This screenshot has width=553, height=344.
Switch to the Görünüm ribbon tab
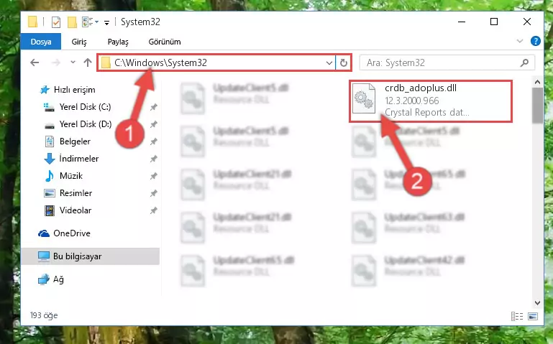pos(165,42)
